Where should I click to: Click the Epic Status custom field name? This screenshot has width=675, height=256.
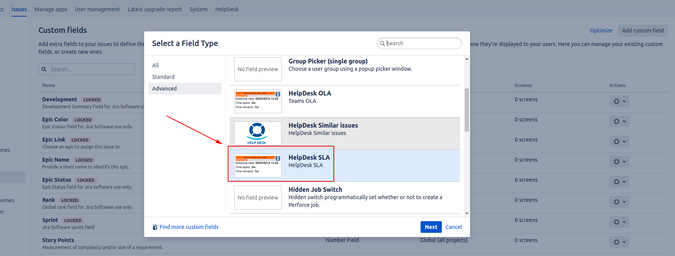click(57, 180)
